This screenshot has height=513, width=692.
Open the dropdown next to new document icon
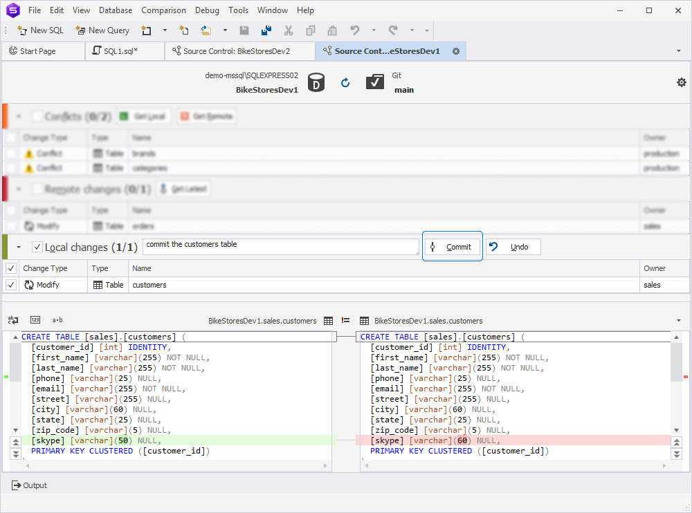165,30
